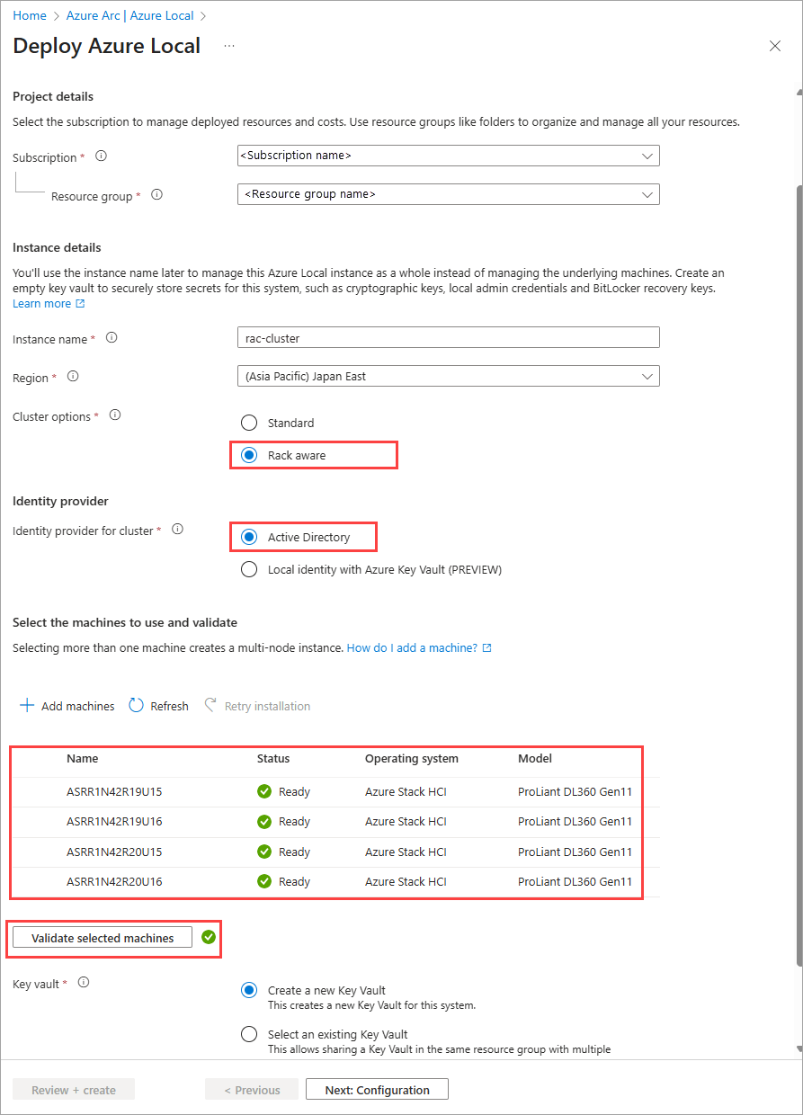Click Validate selected machines button
803x1115 pixels.
pyautogui.click(x=103, y=938)
